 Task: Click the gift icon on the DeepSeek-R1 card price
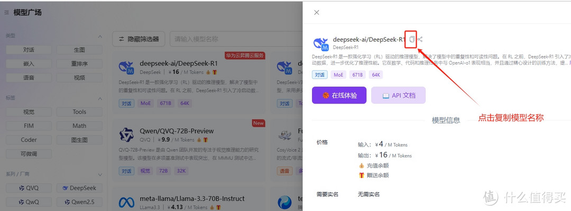pos(215,72)
